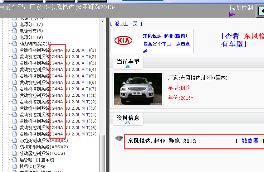Click 包含29个车型，点击查看 link
Image resolution: width=264 pixels, height=172 pixels.
click(x=166, y=47)
